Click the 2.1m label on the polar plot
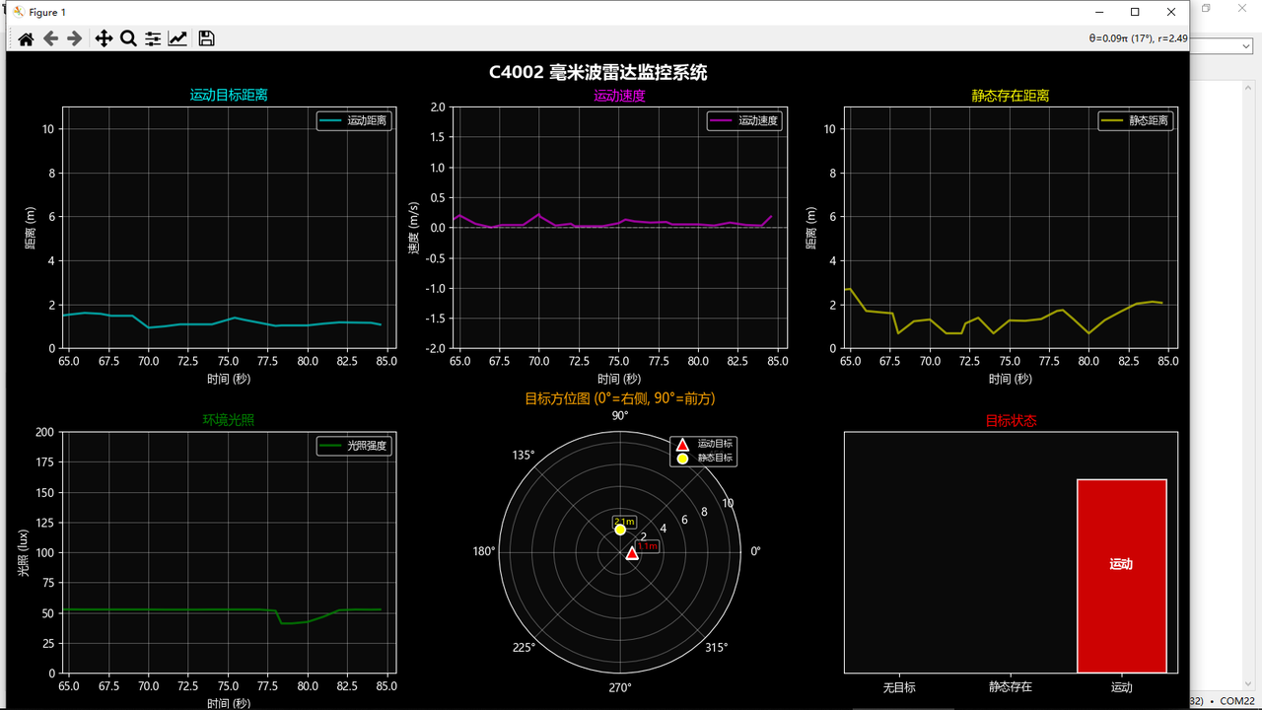This screenshot has width=1262, height=710. point(624,522)
